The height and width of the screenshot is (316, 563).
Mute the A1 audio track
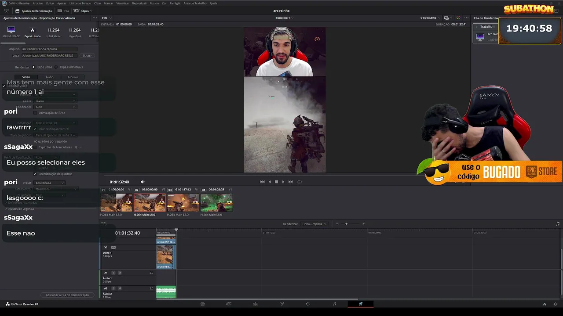[120, 273]
